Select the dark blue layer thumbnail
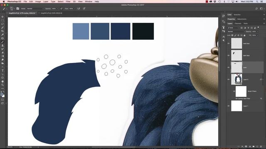 [x=236, y=55]
